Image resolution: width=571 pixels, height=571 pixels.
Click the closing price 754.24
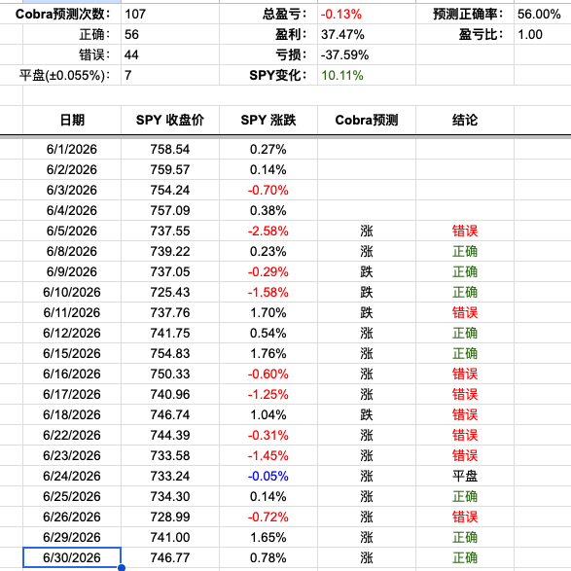point(170,190)
